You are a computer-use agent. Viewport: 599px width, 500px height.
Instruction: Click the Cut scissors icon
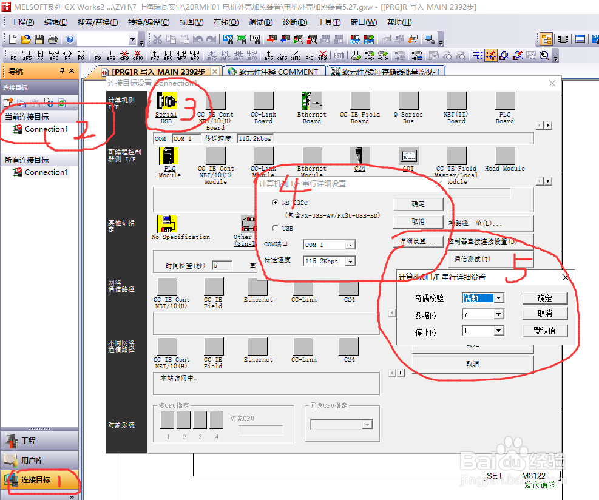click(157, 39)
